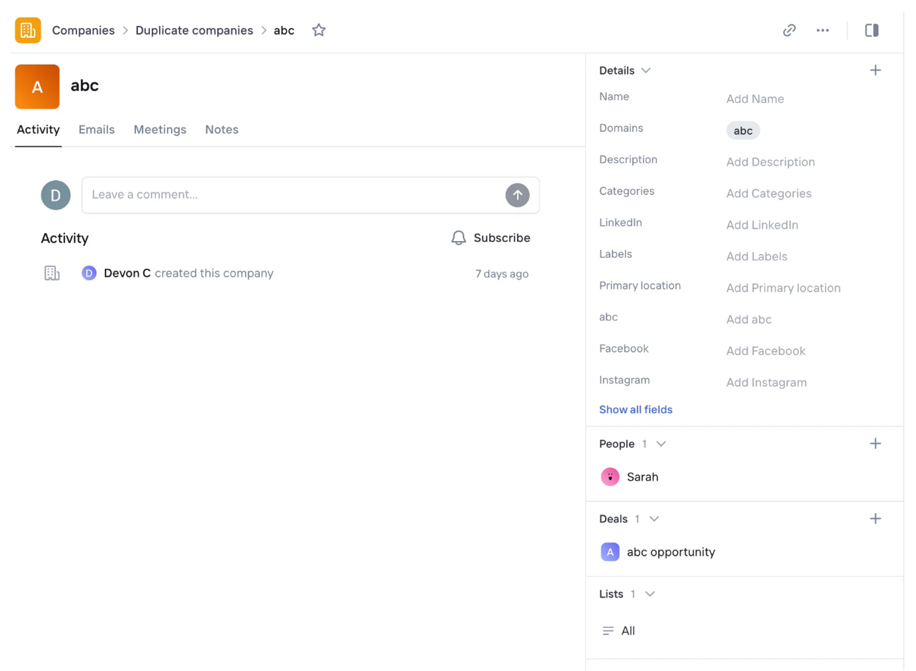Click the grey D user avatar
The width and height of the screenshot is (916, 671).
click(56, 195)
